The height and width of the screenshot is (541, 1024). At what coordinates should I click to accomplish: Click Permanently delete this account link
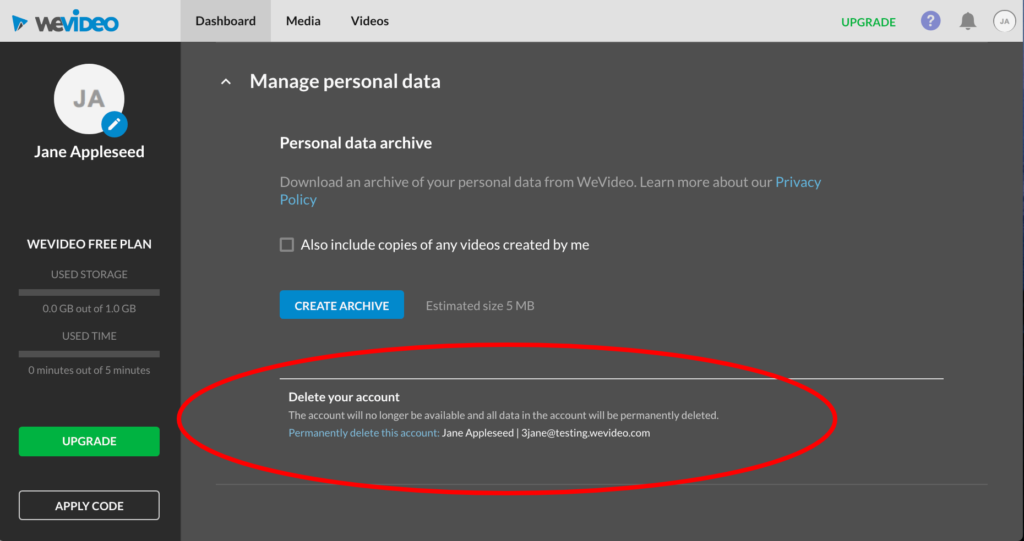point(363,433)
